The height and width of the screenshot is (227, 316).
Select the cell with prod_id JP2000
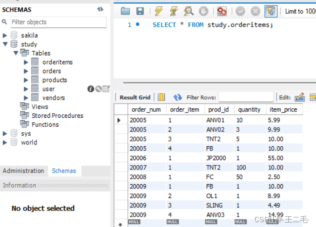coord(219,158)
